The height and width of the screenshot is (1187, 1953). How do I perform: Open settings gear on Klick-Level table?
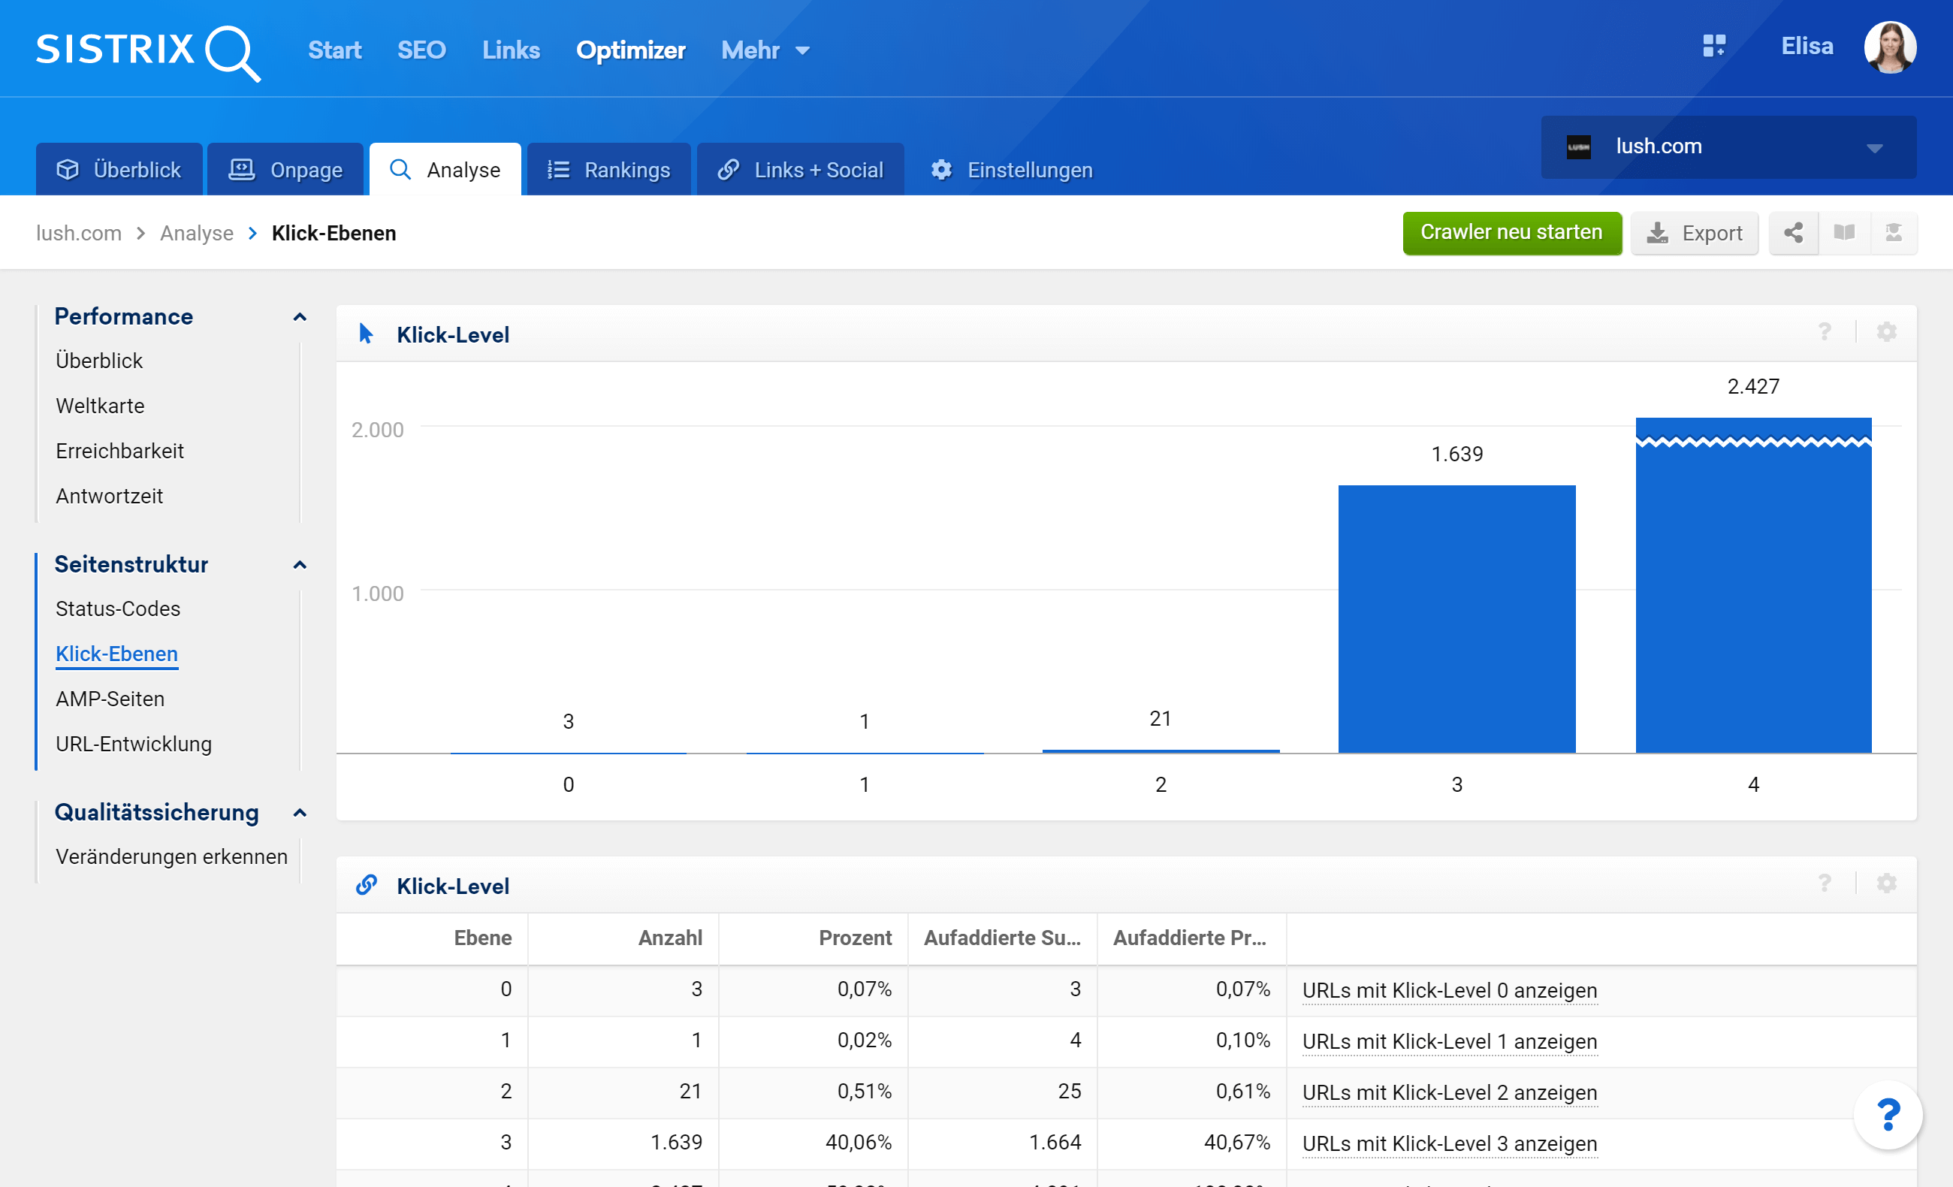pyautogui.click(x=1886, y=883)
